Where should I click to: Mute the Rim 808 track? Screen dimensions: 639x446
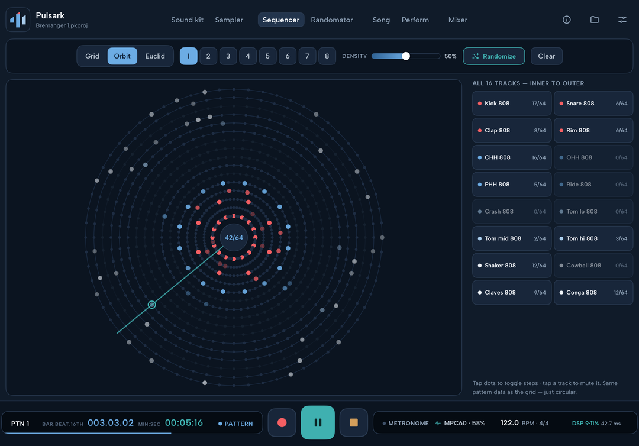(593, 130)
